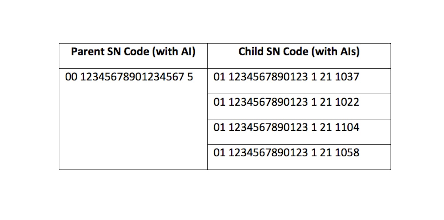This screenshot has height=220, width=444.
Task: Click the "00" prefix of the parent code
Action: pos(71,77)
